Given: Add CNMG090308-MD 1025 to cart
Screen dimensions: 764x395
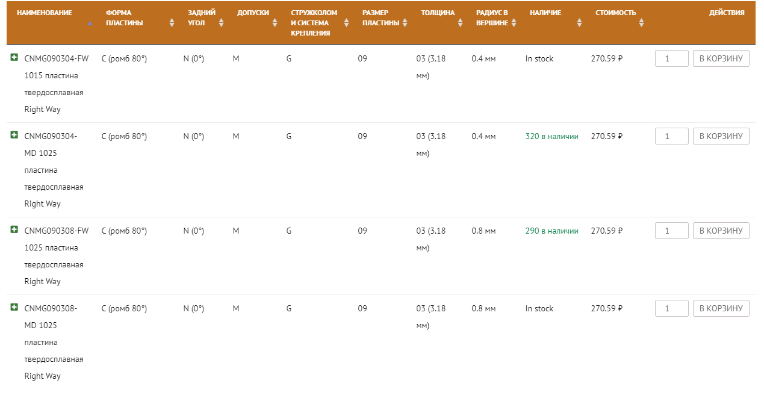Looking at the screenshot, I should click(721, 308).
